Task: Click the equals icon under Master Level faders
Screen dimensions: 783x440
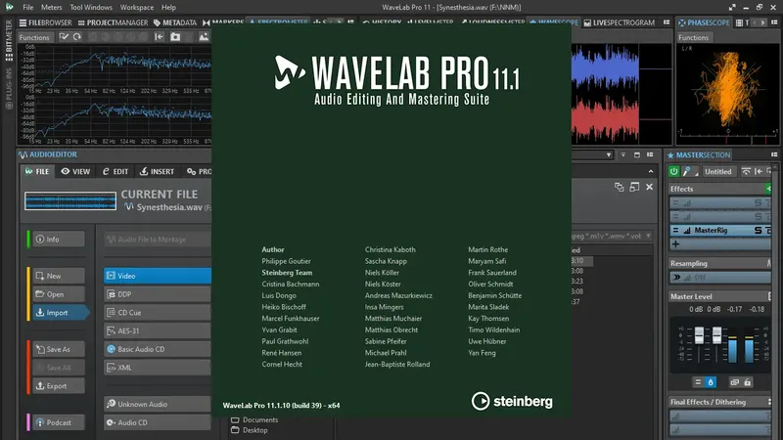Action: pos(698,382)
